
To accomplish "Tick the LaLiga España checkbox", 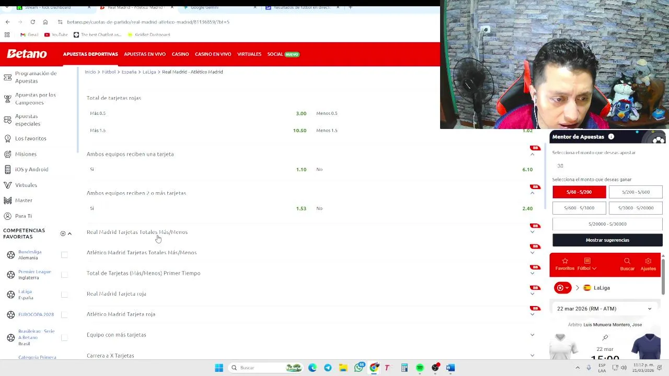I will (64, 295).
